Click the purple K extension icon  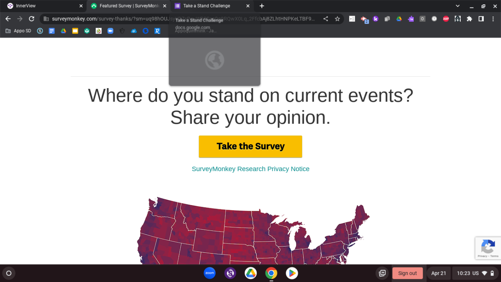tap(376, 19)
